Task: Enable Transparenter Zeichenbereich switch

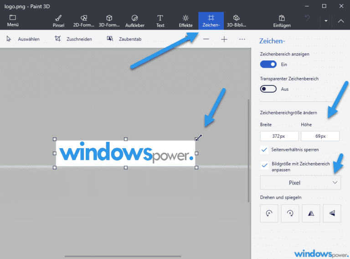Action: 268,89
